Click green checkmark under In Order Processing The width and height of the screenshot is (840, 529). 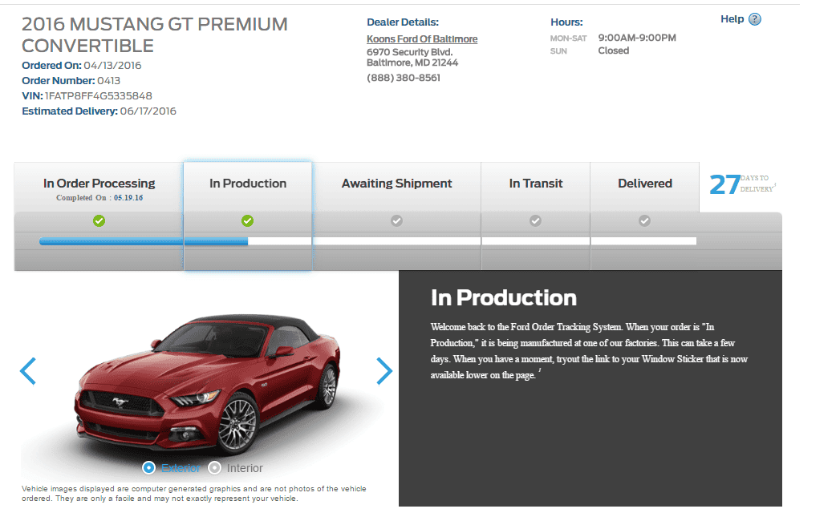99,220
